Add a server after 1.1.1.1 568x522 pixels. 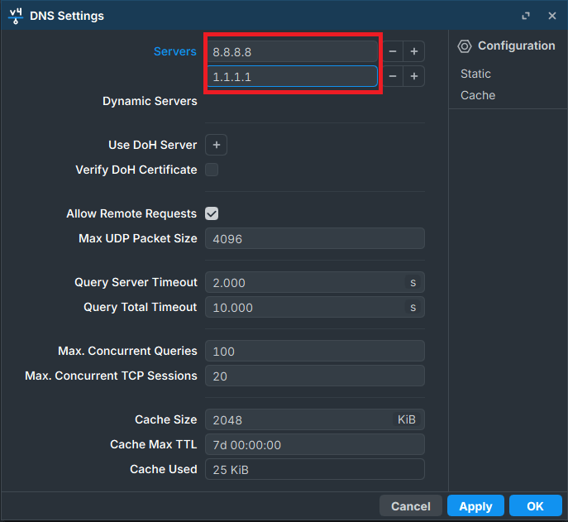tap(414, 76)
